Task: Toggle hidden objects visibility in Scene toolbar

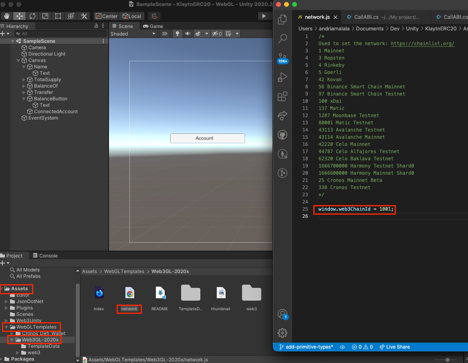Action: pyautogui.click(x=217, y=34)
